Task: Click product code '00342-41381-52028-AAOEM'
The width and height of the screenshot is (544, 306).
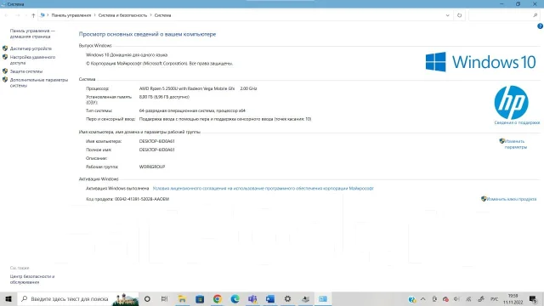Action: 142,199
